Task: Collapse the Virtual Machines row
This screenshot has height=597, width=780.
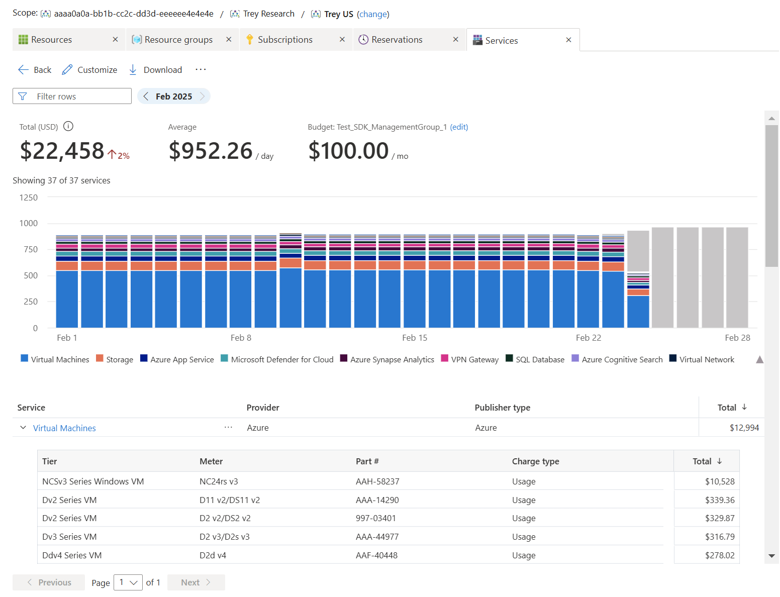Action: 23,428
